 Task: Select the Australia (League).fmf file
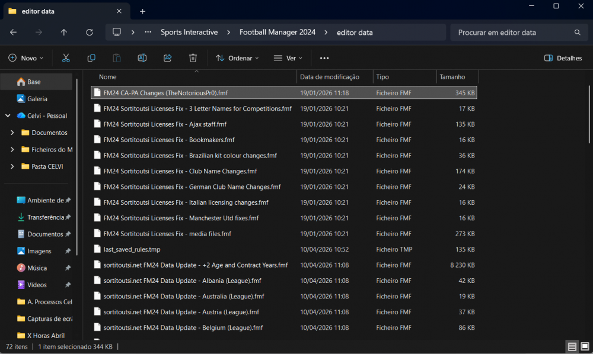pyautogui.click(x=284, y=297)
